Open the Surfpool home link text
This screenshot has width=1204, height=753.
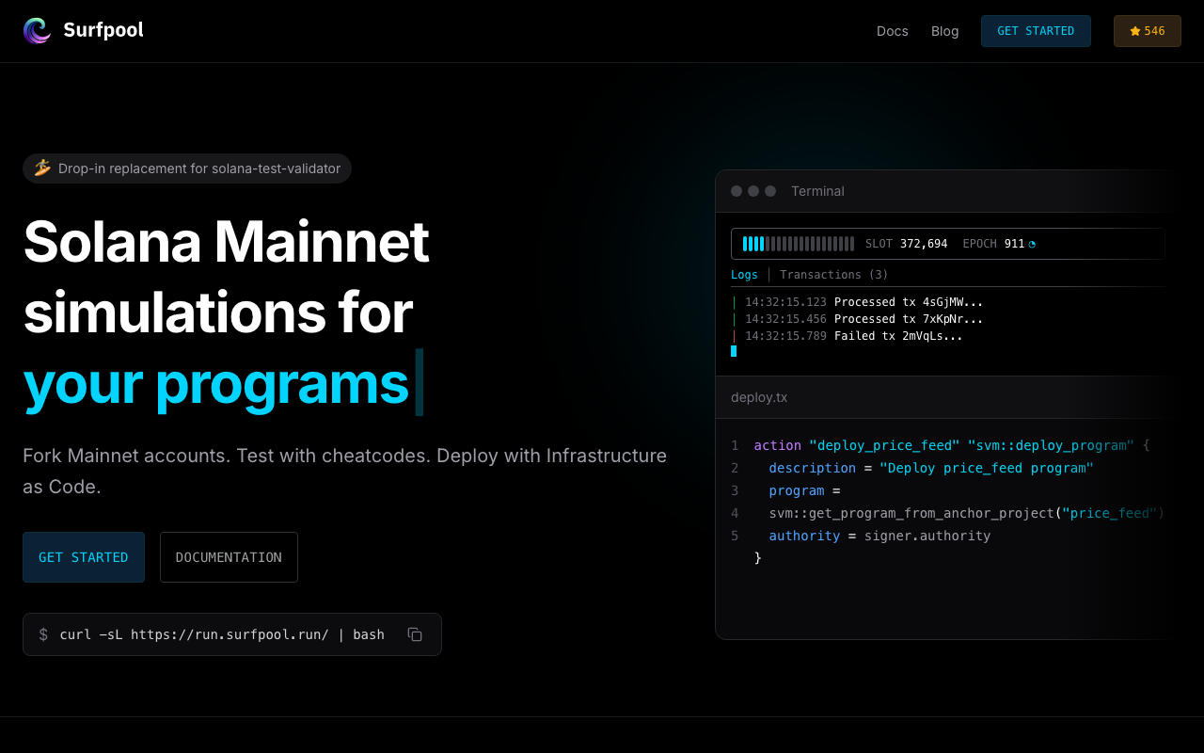103,30
